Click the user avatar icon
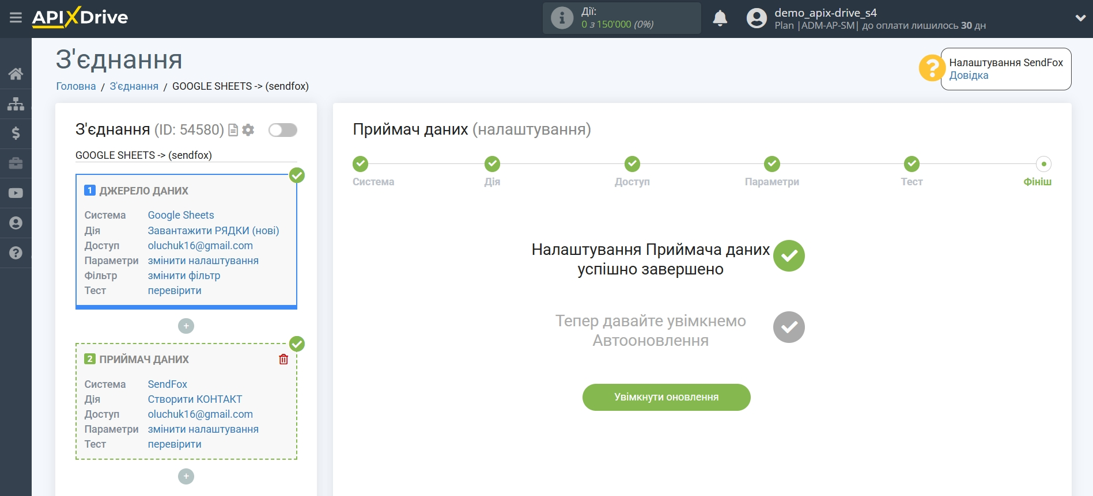Viewport: 1093px width, 496px height. point(757,18)
